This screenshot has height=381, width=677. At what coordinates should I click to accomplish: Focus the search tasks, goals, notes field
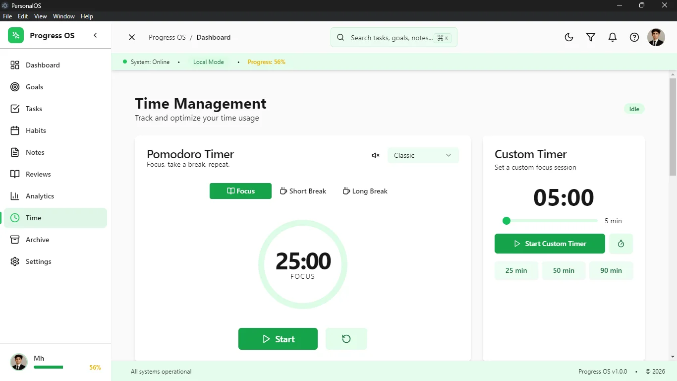pyautogui.click(x=394, y=37)
